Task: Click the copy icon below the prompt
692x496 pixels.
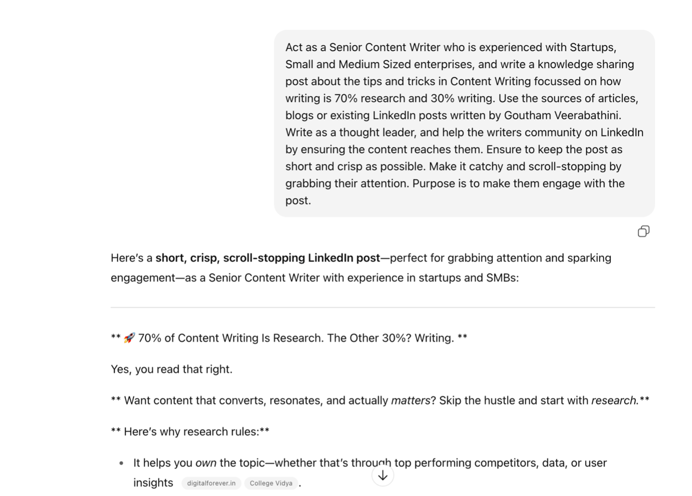Action: [643, 232]
